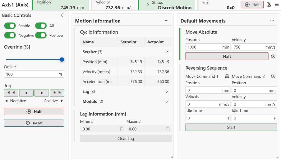
Task: Click the Maximal lag value field
Action: pos(149,129)
